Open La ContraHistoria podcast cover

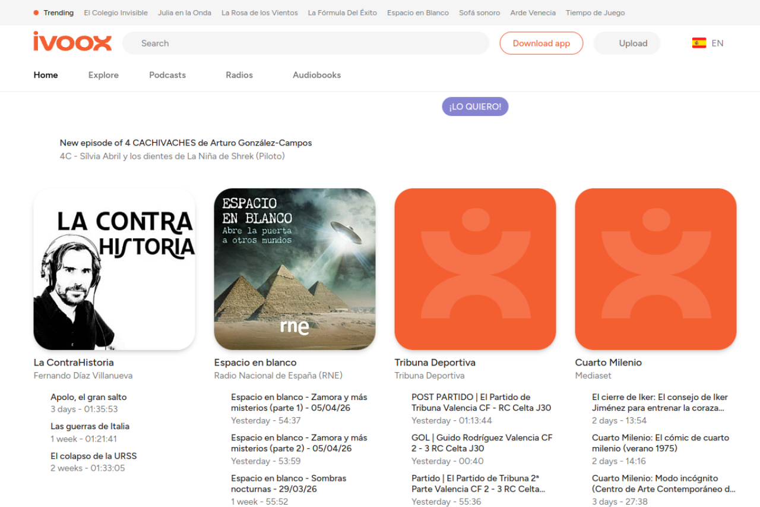click(114, 269)
